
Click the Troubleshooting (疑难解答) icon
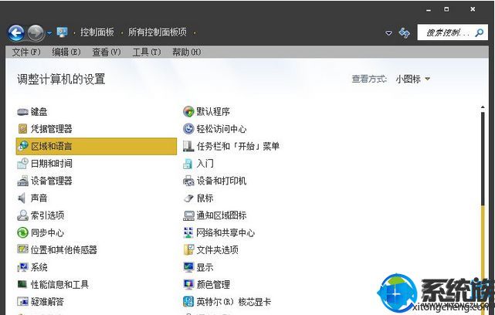click(x=22, y=301)
